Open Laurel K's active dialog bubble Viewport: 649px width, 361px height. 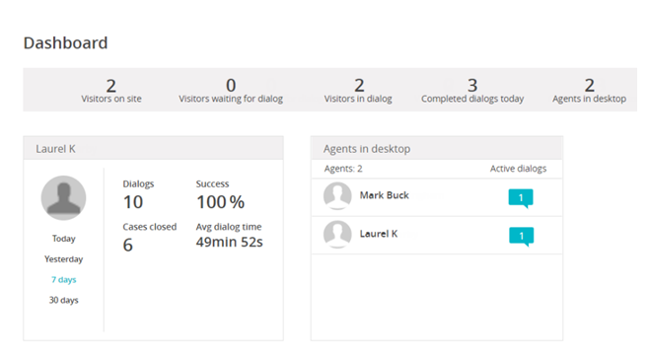coord(521,237)
